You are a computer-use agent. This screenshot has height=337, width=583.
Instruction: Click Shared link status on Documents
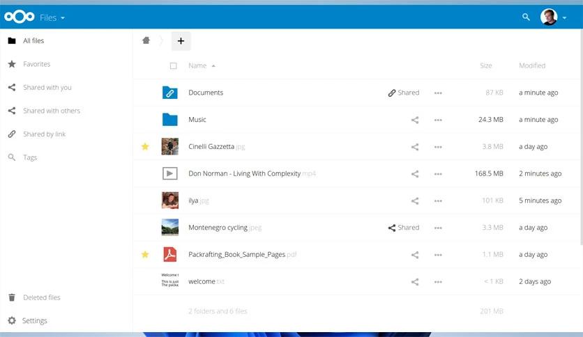(x=403, y=93)
